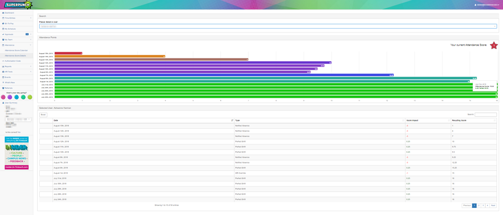Open the Please Select a User dropdown
Viewport: 503px width, 215px height.
pyautogui.click(x=268, y=26)
